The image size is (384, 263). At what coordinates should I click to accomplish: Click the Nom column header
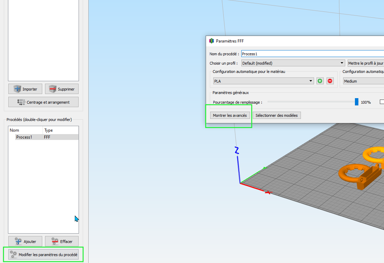pyautogui.click(x=26, y=130)
